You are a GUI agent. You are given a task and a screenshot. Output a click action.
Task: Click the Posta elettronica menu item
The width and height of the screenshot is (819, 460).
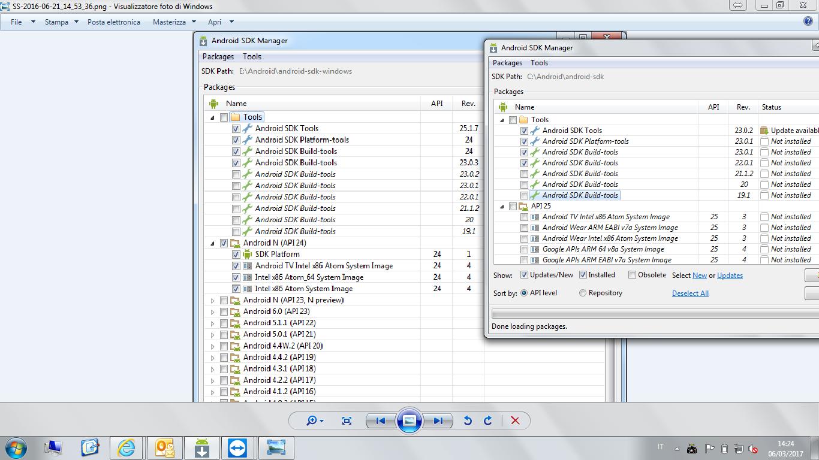coord(114,22)
